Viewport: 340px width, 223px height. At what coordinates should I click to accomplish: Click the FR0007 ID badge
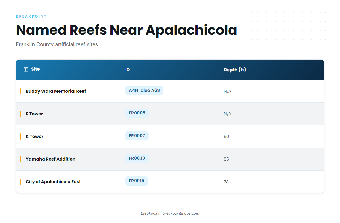tap(137, 136)
